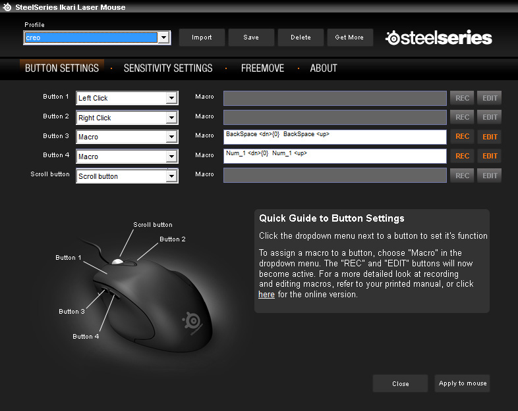
Task: Click the 'Button 3' label on mouse diagram
Action: 72,312
